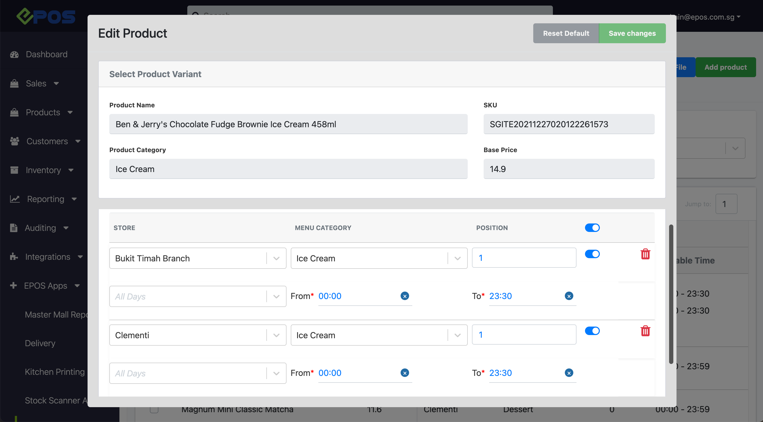Open Stock Scanner sidebar item

pos(56,401)
